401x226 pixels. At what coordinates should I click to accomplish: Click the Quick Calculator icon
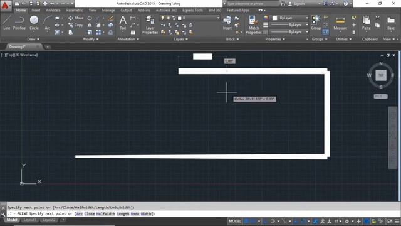pos(353,32)
